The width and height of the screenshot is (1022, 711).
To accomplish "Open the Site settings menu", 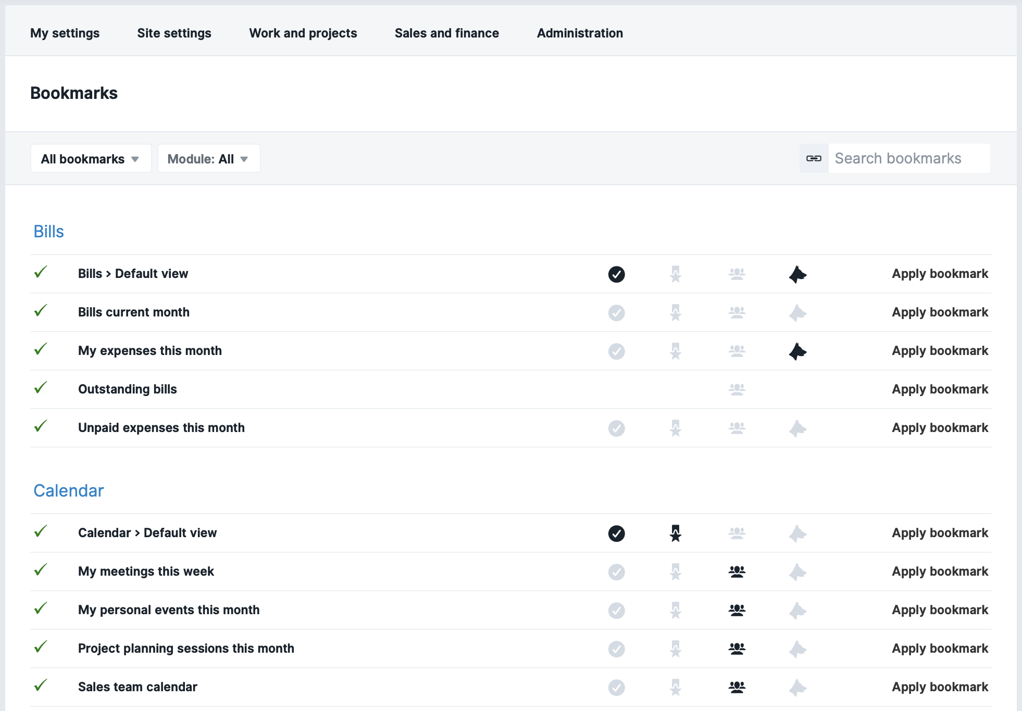I will pyautogui.click(x=175, y=33).
